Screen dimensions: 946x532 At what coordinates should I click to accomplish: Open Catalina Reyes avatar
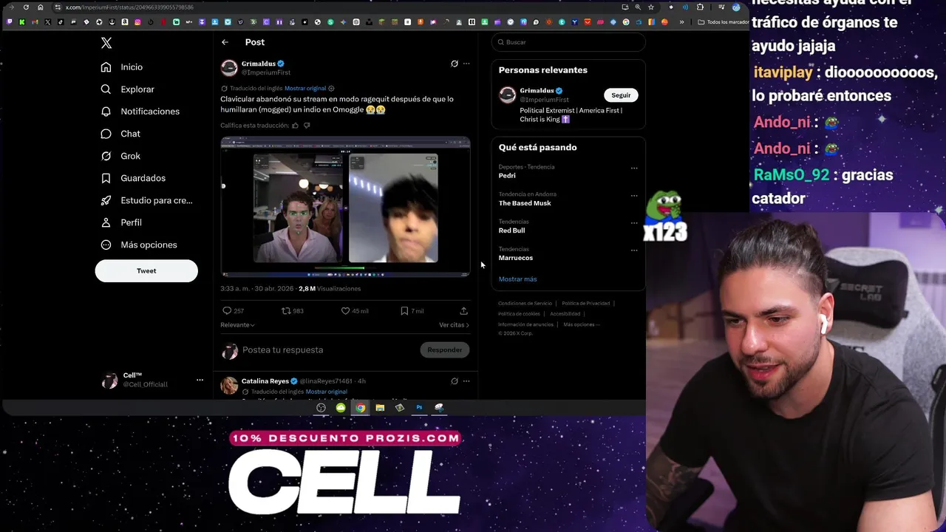(x=229, y=386)
